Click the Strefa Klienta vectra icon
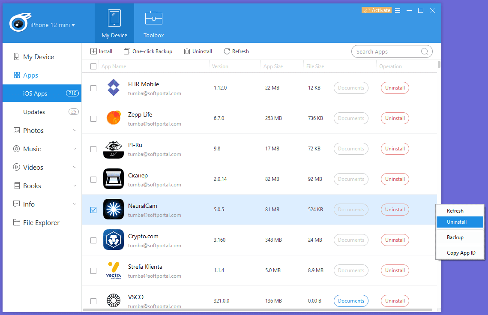 point(114,270)
